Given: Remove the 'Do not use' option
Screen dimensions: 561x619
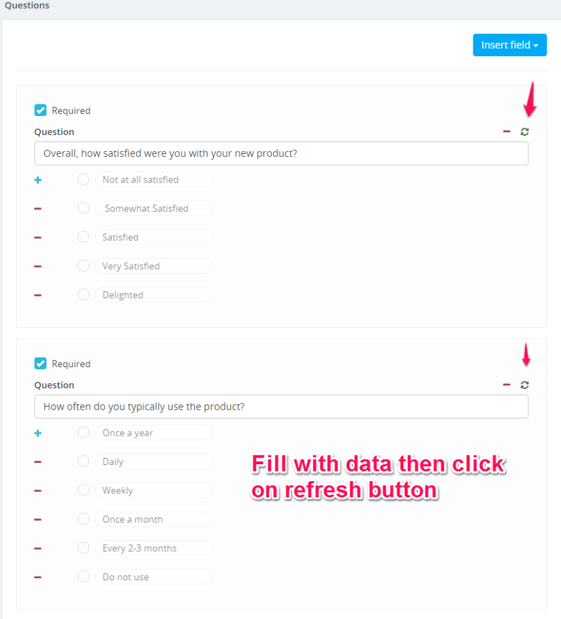Looking at the screenshot, I should click(38, 577).
